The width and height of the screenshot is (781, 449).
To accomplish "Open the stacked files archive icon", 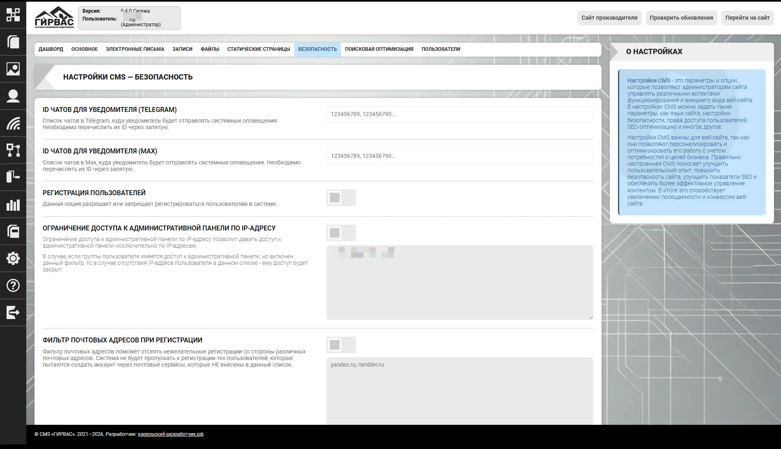I will [x=13, y=231].
